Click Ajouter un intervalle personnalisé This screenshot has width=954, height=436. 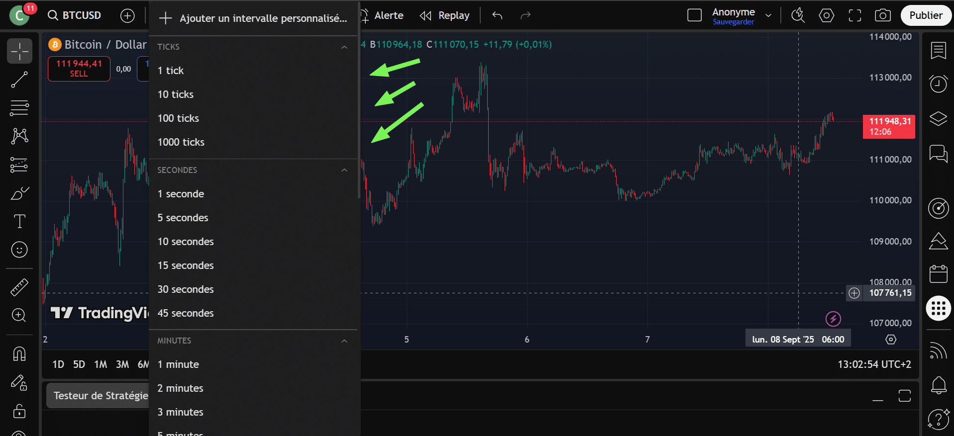(x=253, y=18)
